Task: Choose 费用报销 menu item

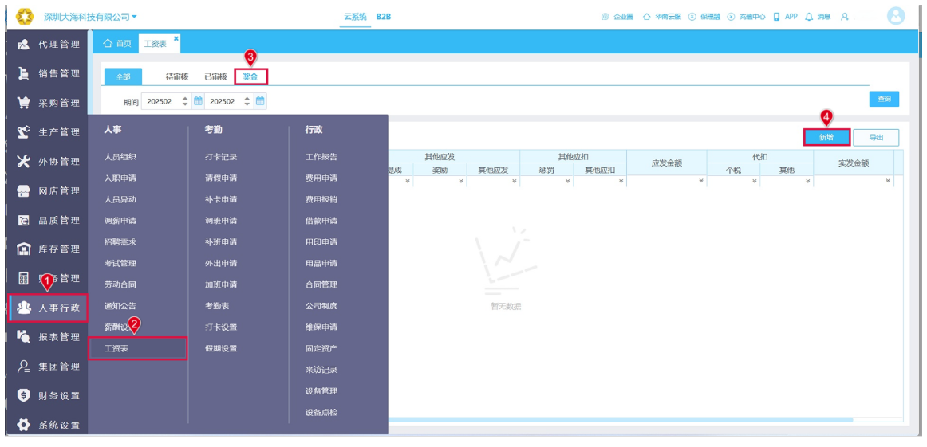Action: (x=321, y=199)
